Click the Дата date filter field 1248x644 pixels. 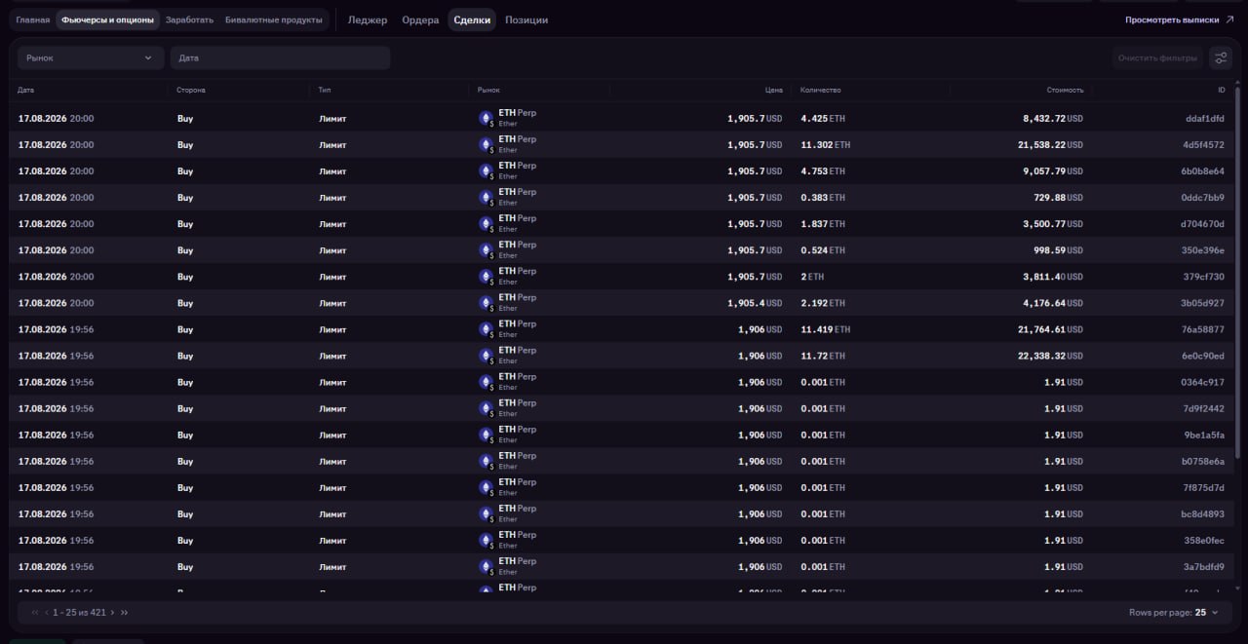(x=281, y=58)
